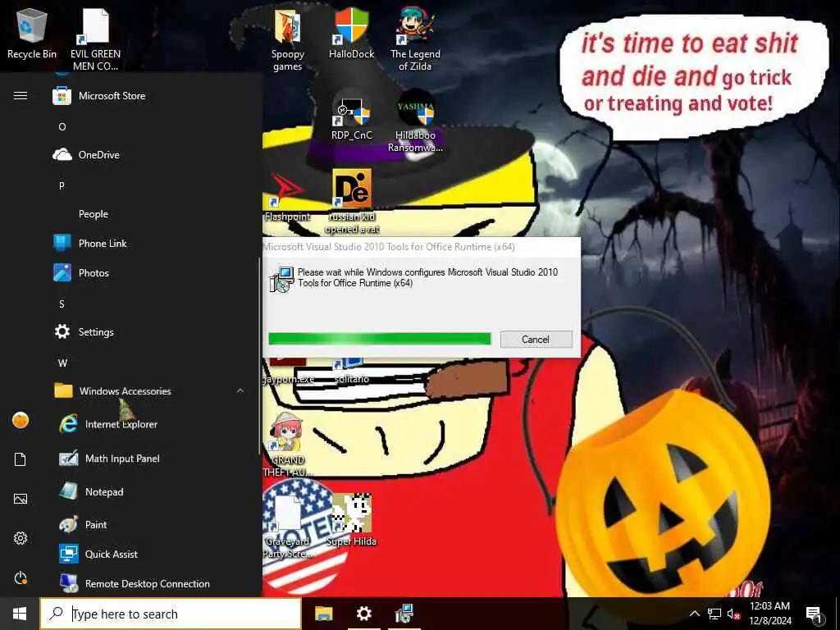Open the muted volume tray icon
Screen dimensions: 840x630
point(733,614)
